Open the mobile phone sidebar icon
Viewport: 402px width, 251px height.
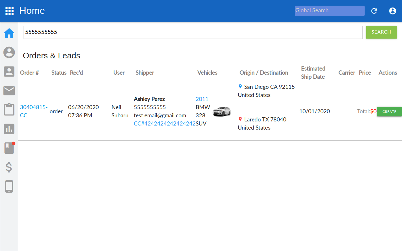[x=9, y=186]
